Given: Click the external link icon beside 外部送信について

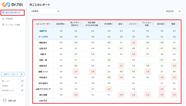Looking at the screenshot, I should 22,91.
